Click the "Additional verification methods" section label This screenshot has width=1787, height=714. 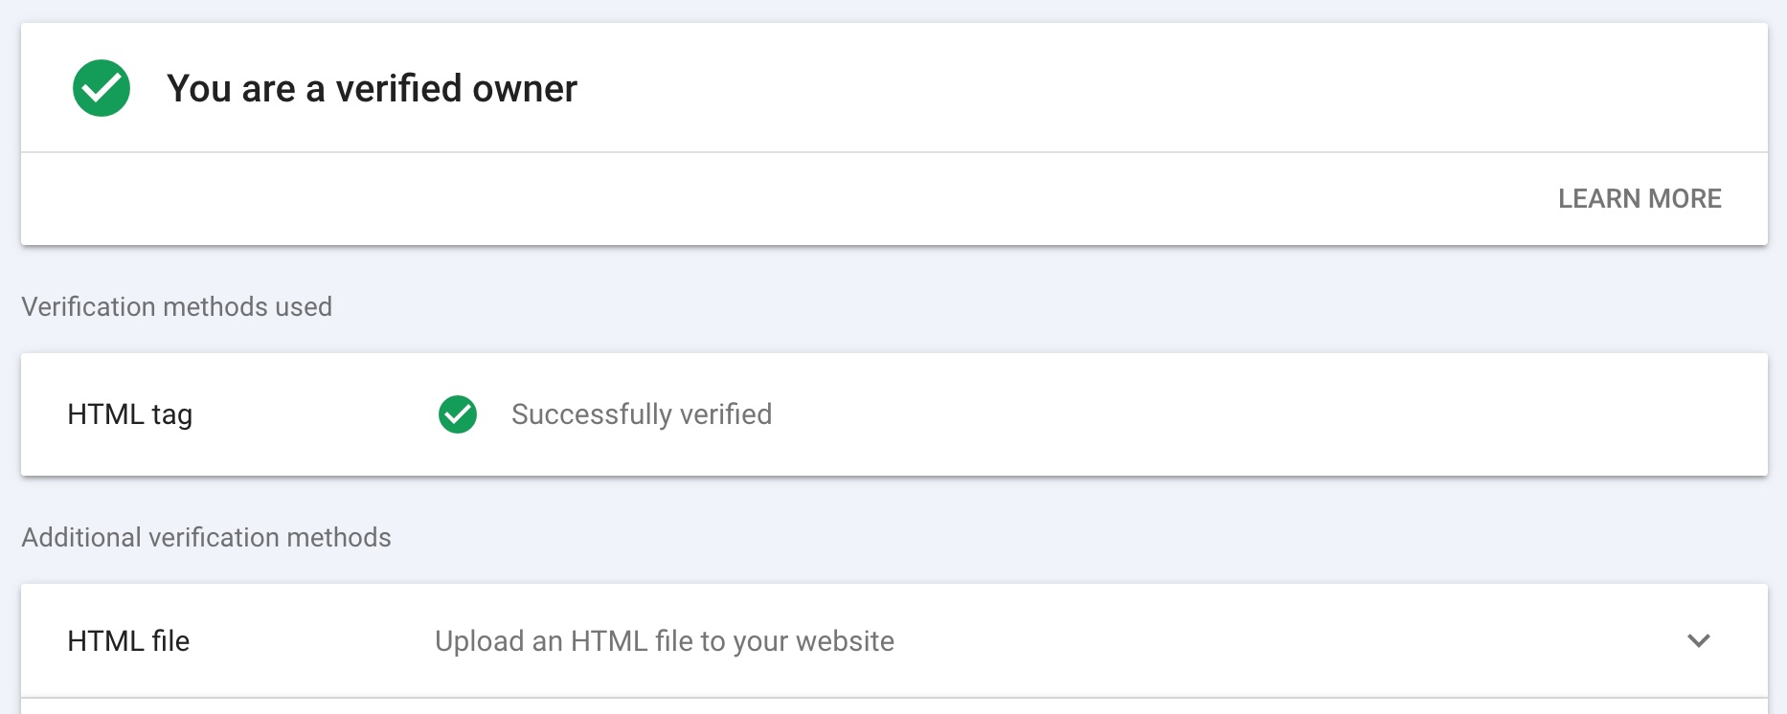click(x=207, y=537)
